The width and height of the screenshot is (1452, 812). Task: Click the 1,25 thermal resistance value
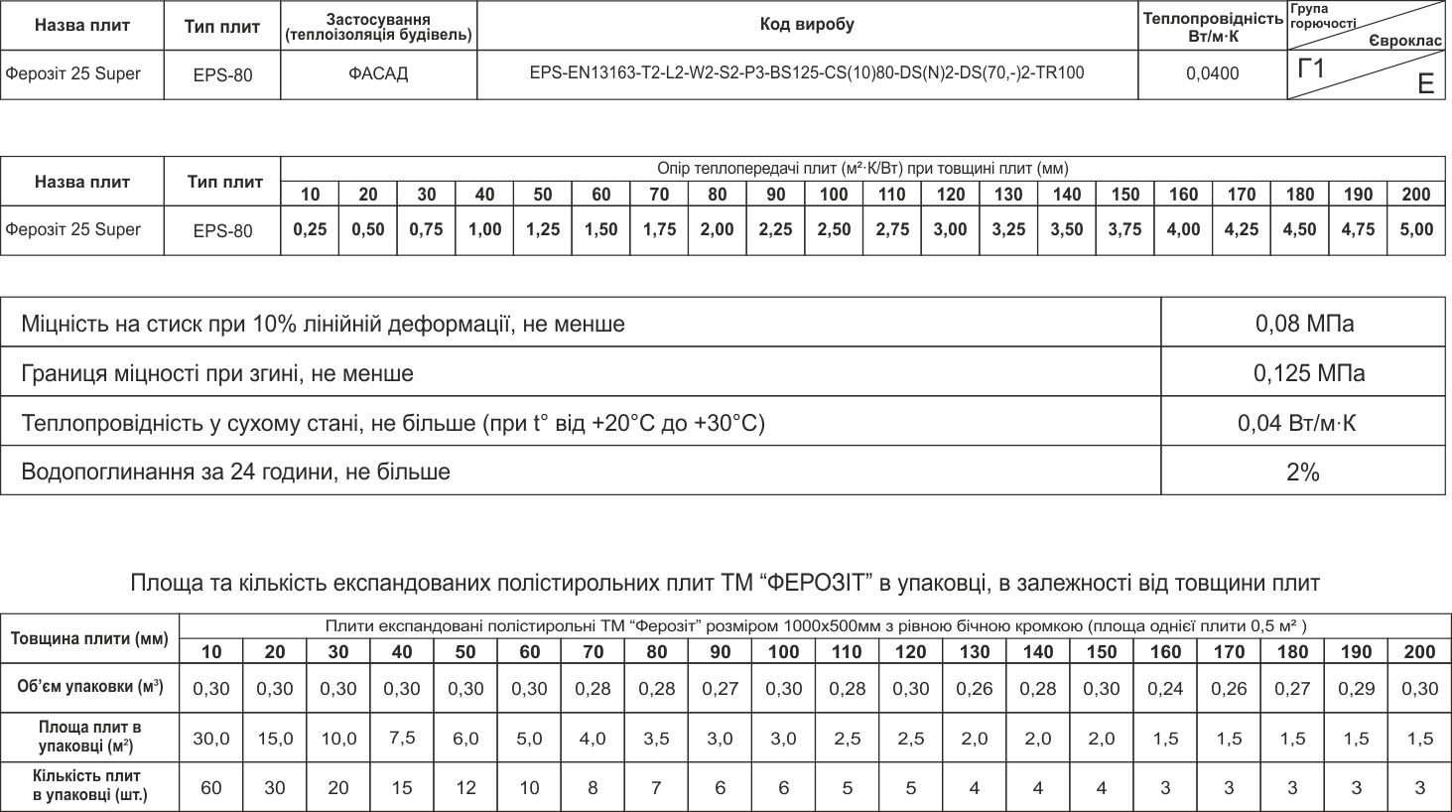tap(543, 230)
